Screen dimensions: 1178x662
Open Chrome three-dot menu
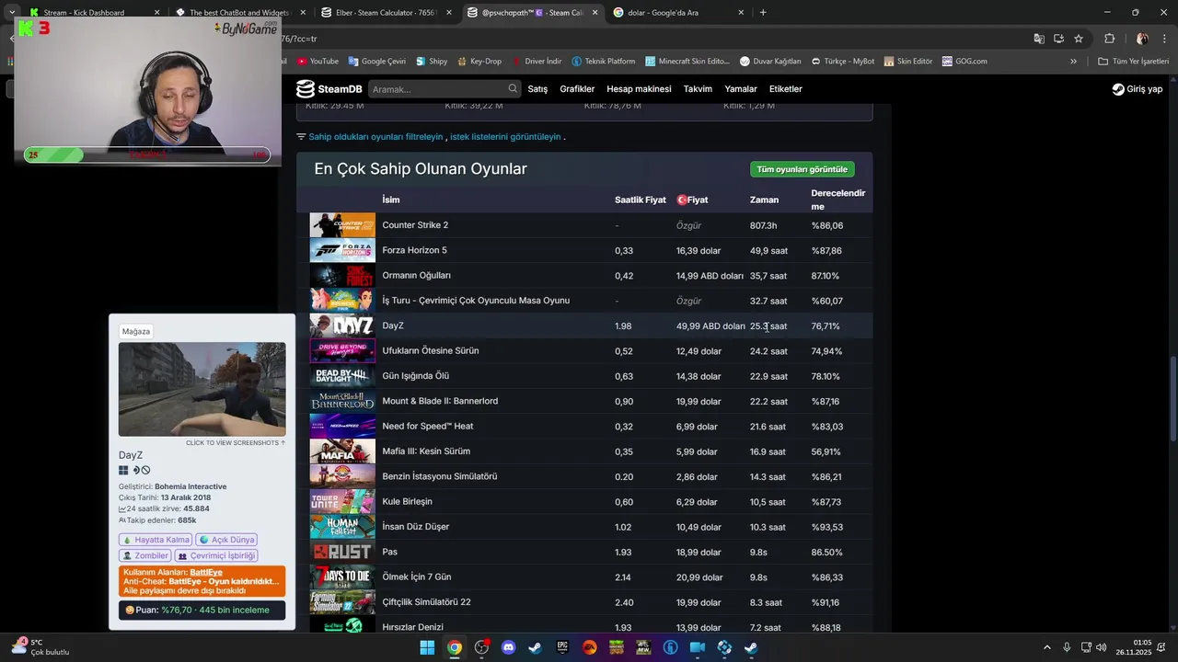1163,39
